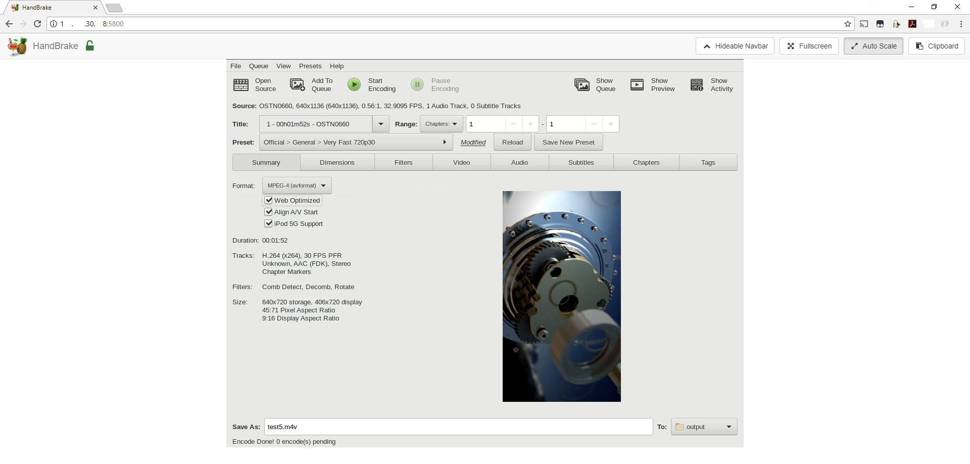This screenshot has width=970, height=464.
Task: Open the Presets menu
Action: pos(310,66)
